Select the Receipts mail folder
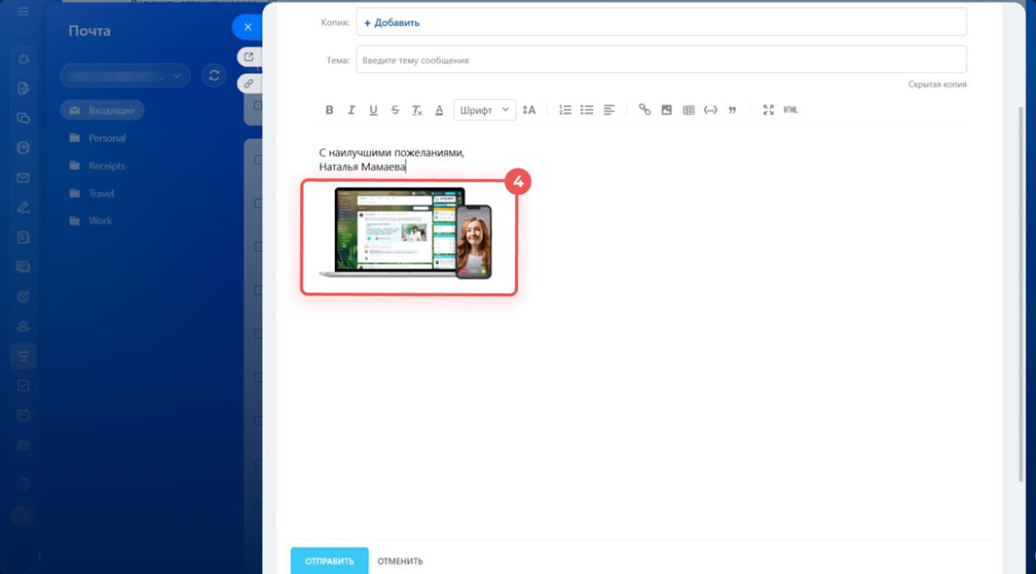The height and width of the screenshot is (574, 1036). tap(107, 166)
